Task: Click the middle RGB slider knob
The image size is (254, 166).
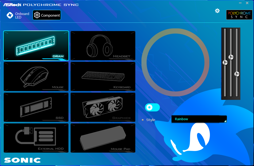Action: pyautogui.click(x=231, y=57)
